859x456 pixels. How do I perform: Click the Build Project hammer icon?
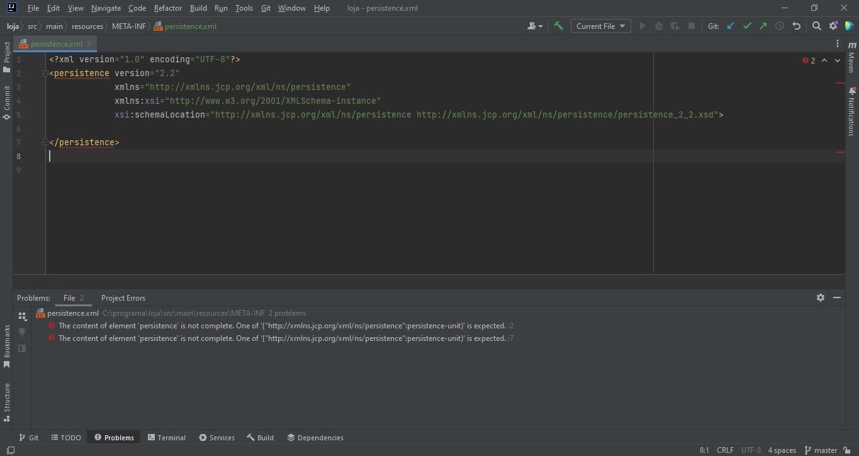click(x=558, y=26)
